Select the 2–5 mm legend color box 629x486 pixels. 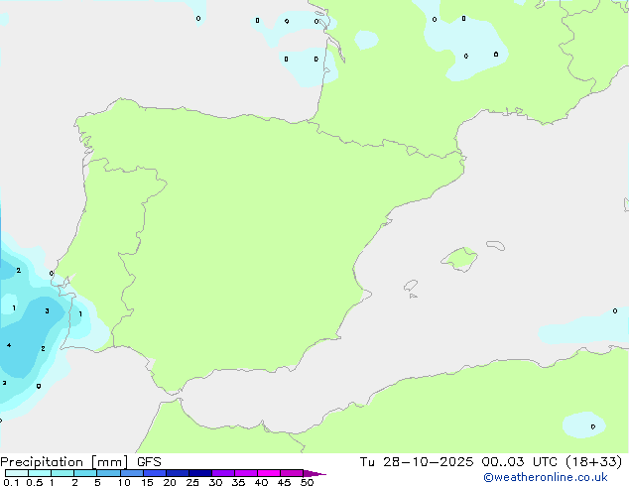[85, 473]
